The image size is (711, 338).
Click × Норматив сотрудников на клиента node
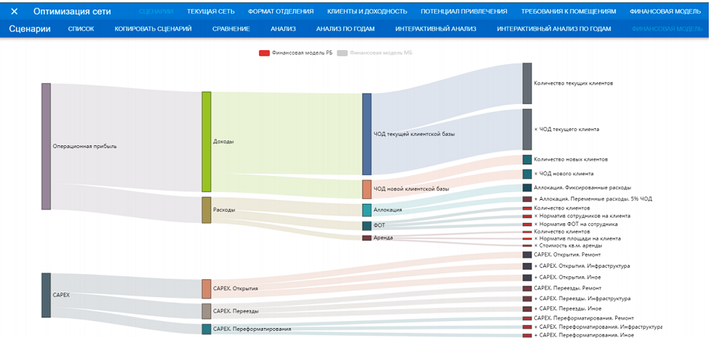point(527,216)
